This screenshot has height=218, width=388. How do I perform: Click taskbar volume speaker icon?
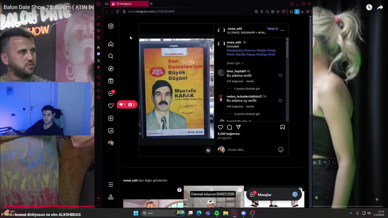(369, 213)
